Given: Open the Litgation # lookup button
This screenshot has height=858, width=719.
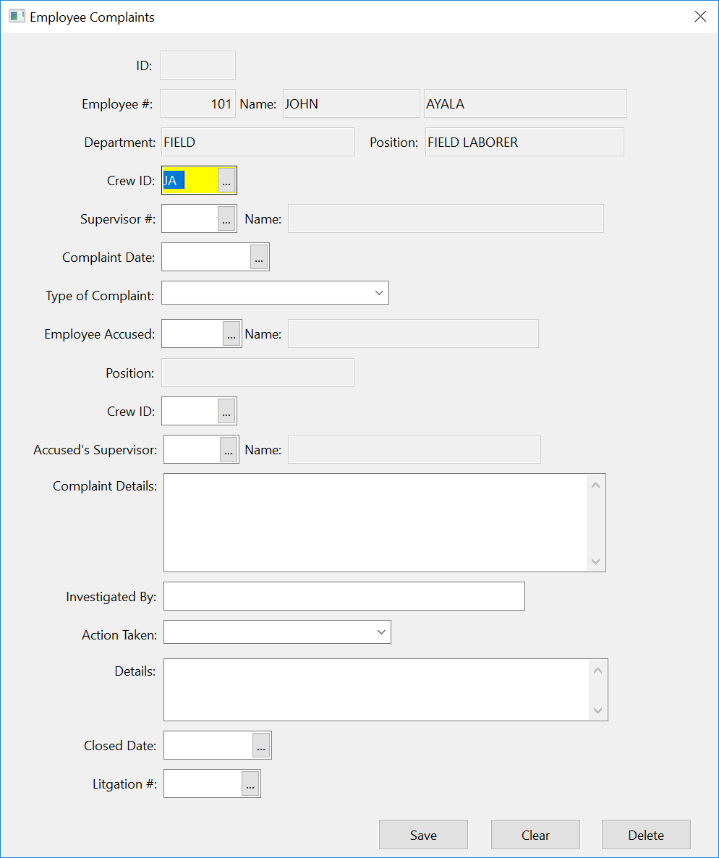Looking at the screenshot, I should click(x=250, y=783).
